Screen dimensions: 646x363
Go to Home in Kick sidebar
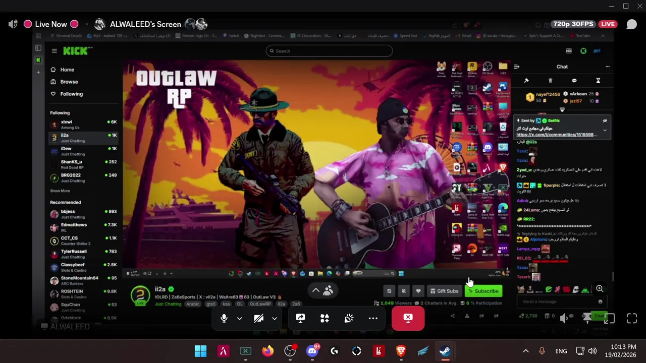(x=62, y=70)
